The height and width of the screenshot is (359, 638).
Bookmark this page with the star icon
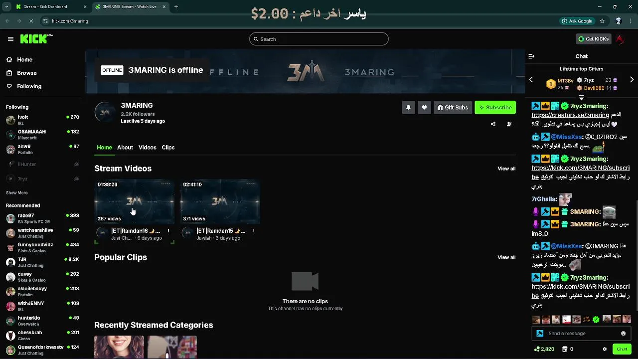pyautogui.click(x=602, y=21)
